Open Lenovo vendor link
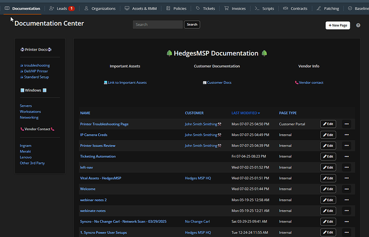The height and width of the screenshot is (237, 369). tap(26, 157)
